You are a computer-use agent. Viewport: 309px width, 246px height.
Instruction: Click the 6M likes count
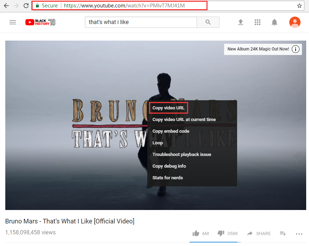click(205, 234)
